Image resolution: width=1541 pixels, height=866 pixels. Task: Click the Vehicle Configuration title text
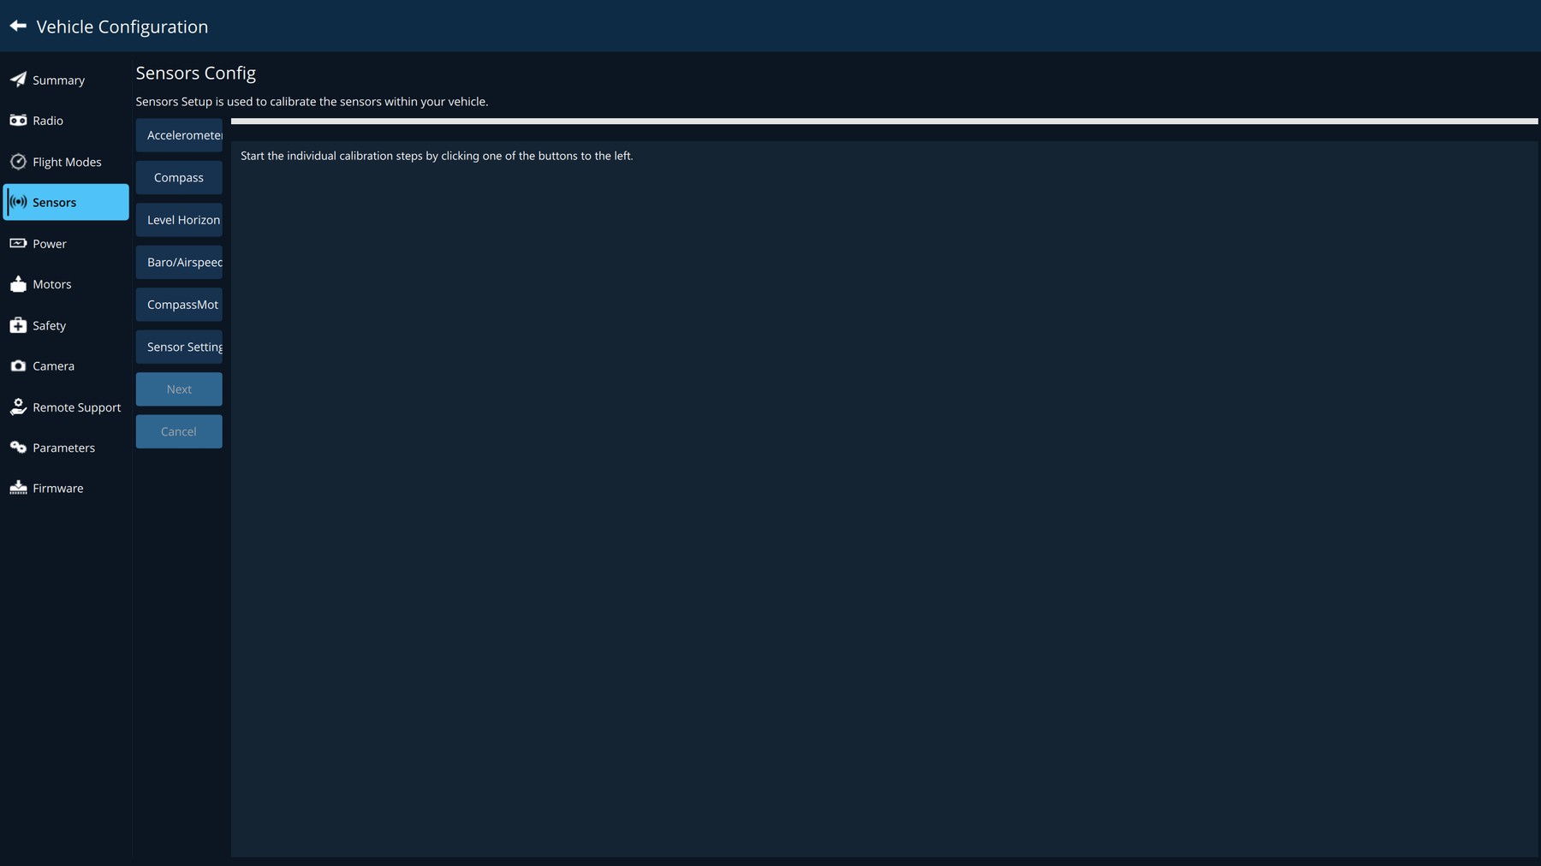click(x=122, y=27)
